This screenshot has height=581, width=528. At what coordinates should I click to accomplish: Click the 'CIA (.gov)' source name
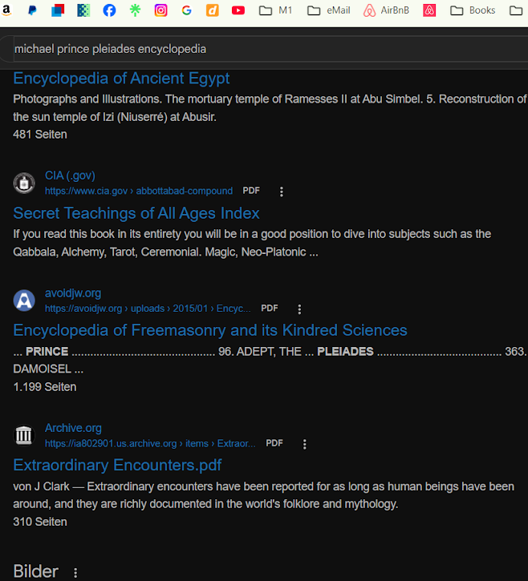[x=70, y=176]
